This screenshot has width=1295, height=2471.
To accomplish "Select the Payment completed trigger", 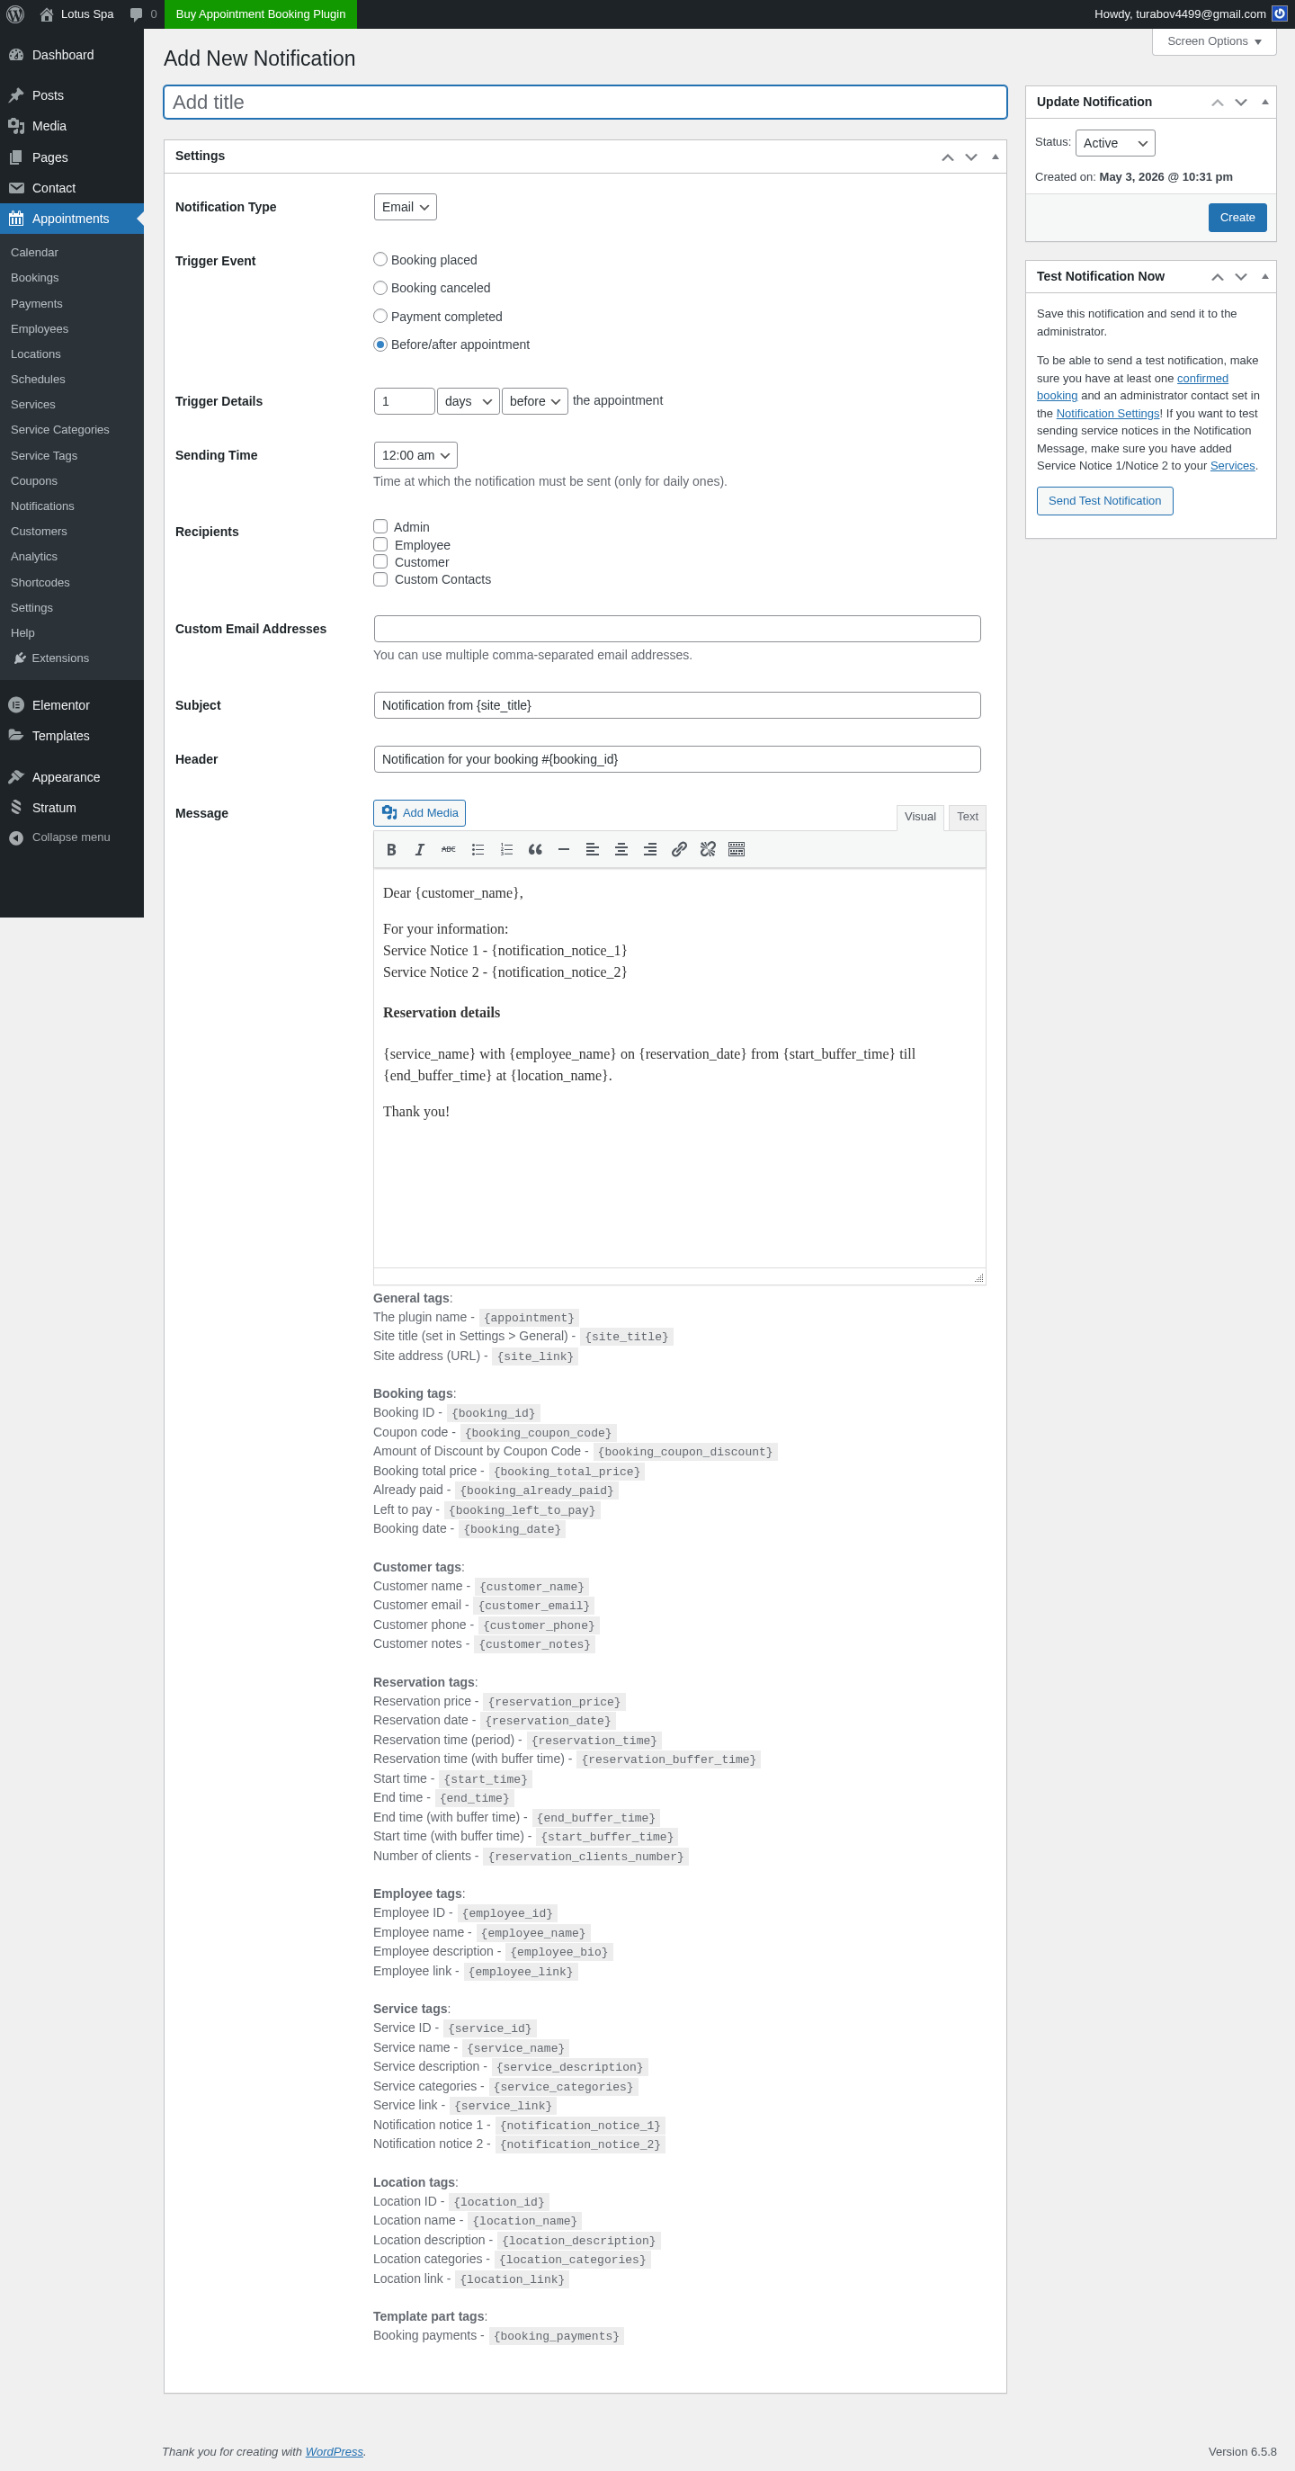I will tap(380, 316).
